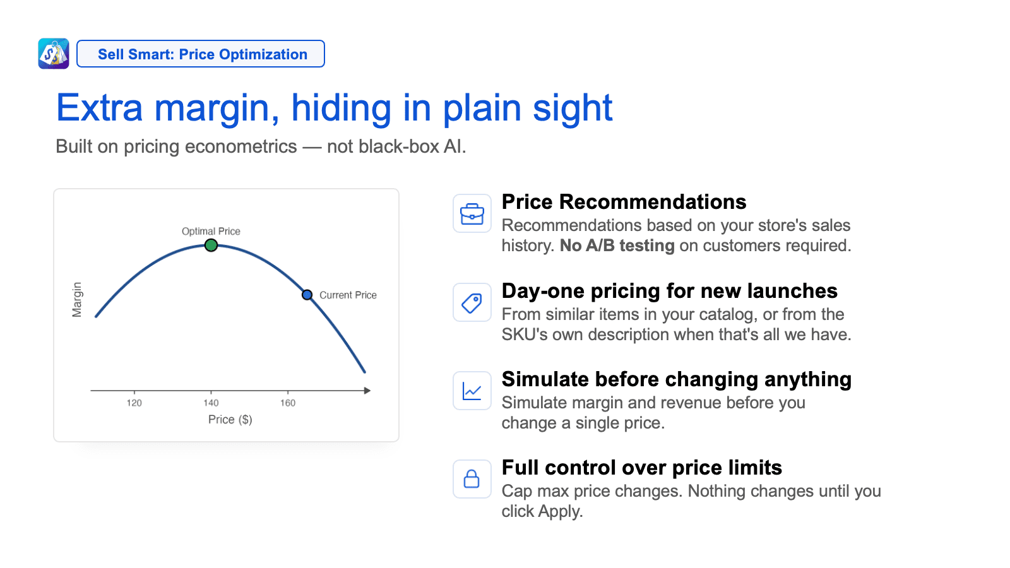The width and height of the screenshot is (1010, 568).
Task: Click the Price ($) axis label
Action: pos(230,420)
